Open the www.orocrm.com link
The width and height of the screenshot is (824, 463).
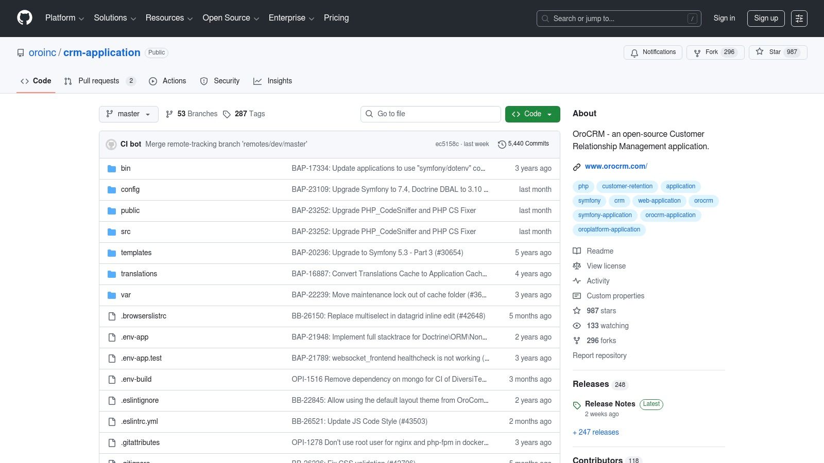pyautogui.click(x=616, y=166)
